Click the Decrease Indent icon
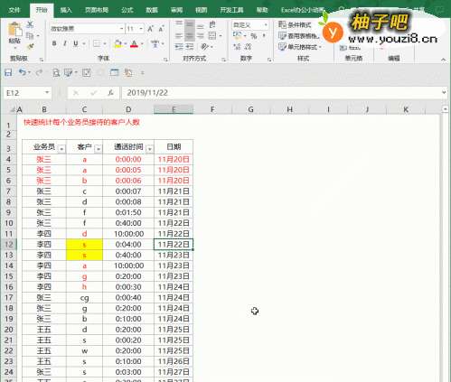The height and width of the screenshot is (382, 451). pyautogui.click(x=179, y=47)
